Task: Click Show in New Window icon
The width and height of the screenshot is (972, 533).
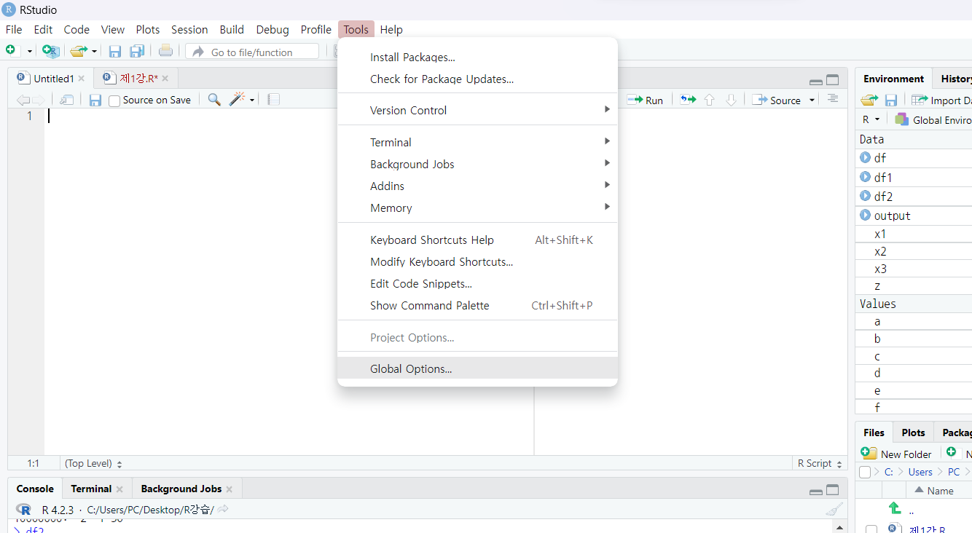Action: point(67,100)
